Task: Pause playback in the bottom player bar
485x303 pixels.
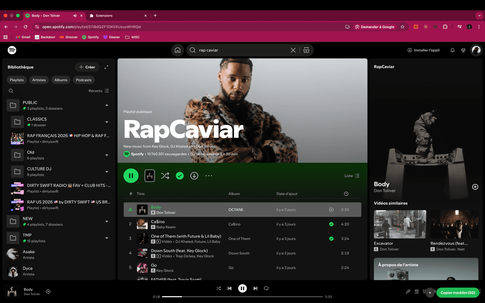Action: (x=242, y=288)
